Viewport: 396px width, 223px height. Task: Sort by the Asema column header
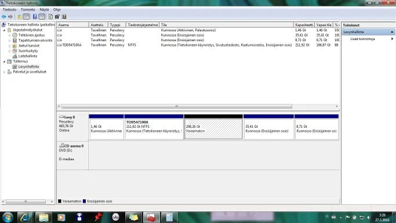[x=72, y=25]
